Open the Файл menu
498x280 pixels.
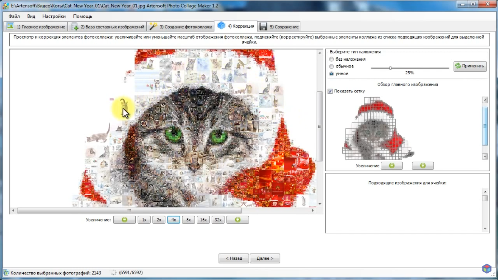[x=14, y=16]
